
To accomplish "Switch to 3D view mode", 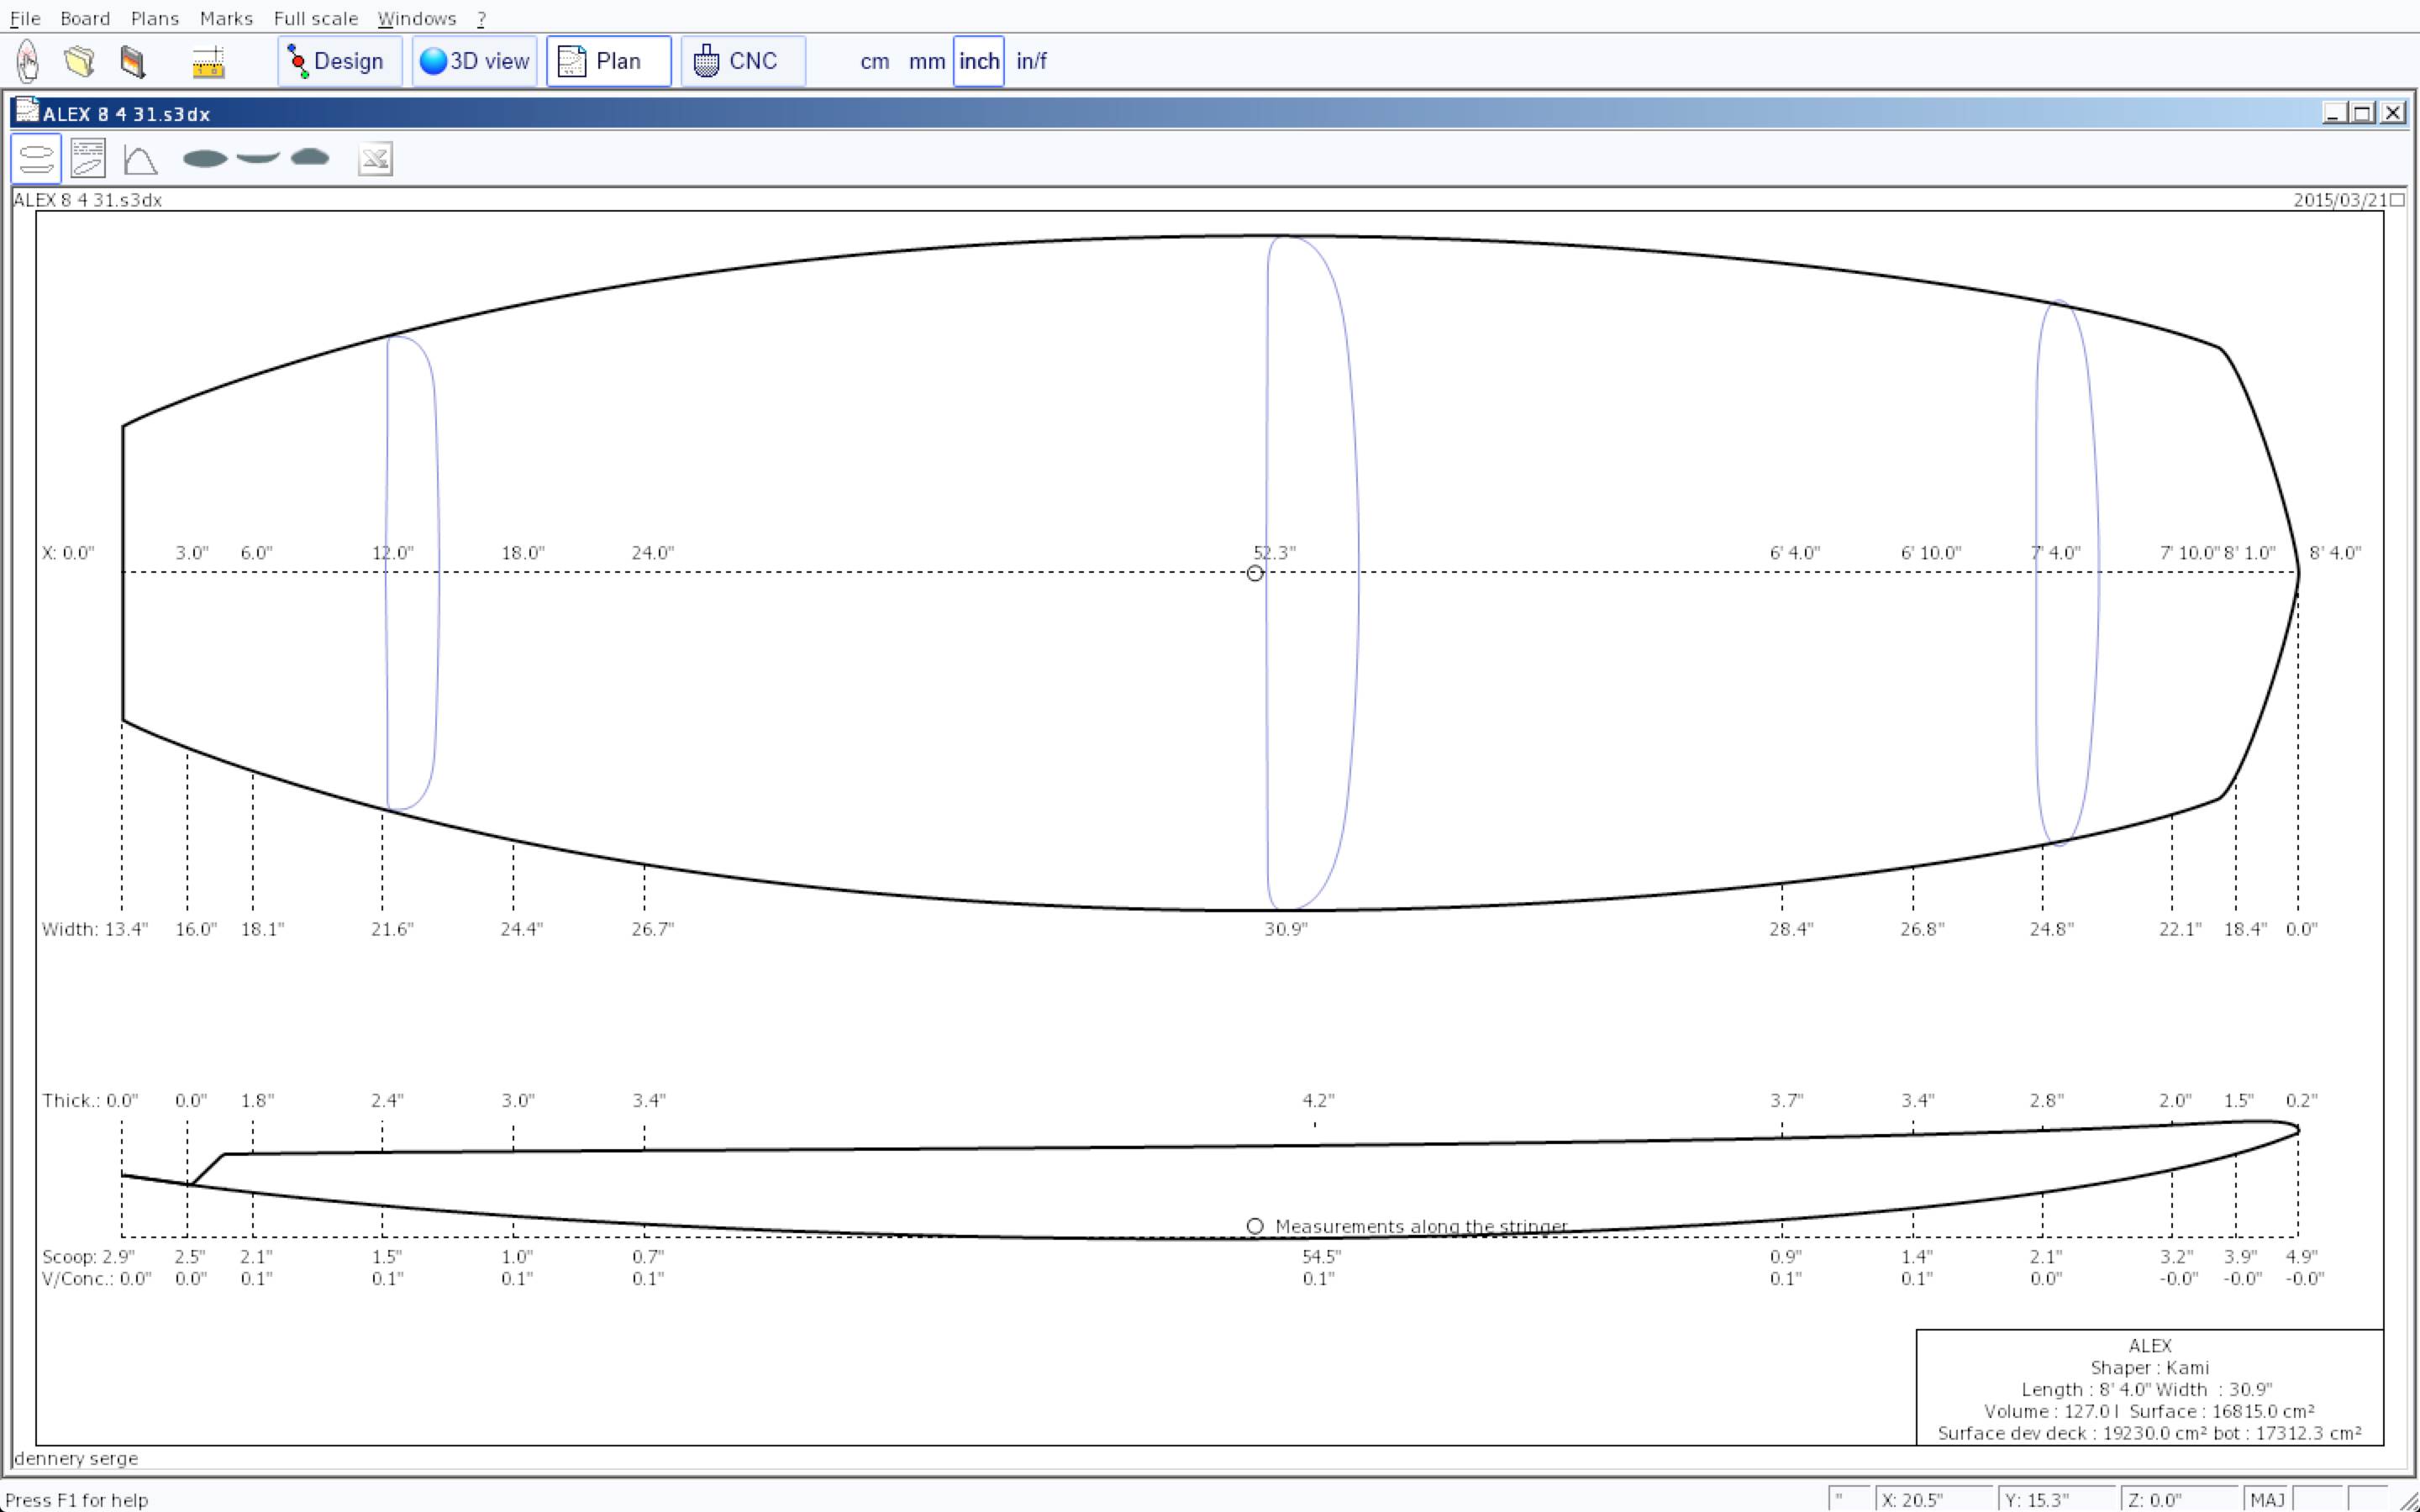I will click(474, 61).
